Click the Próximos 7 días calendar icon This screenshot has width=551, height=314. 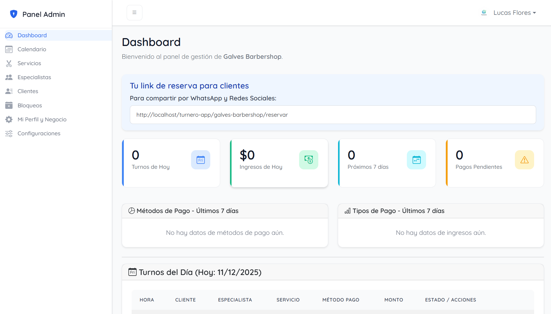pos(416,160)
